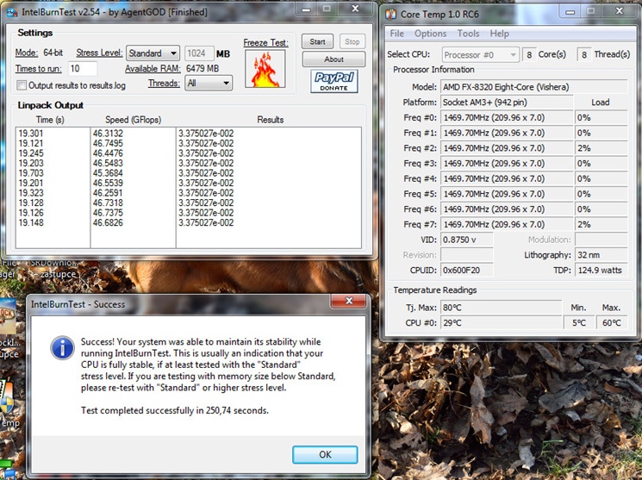Minimize the Core Temp window
This screenshot has width=642, height=480.
point(570,12)
